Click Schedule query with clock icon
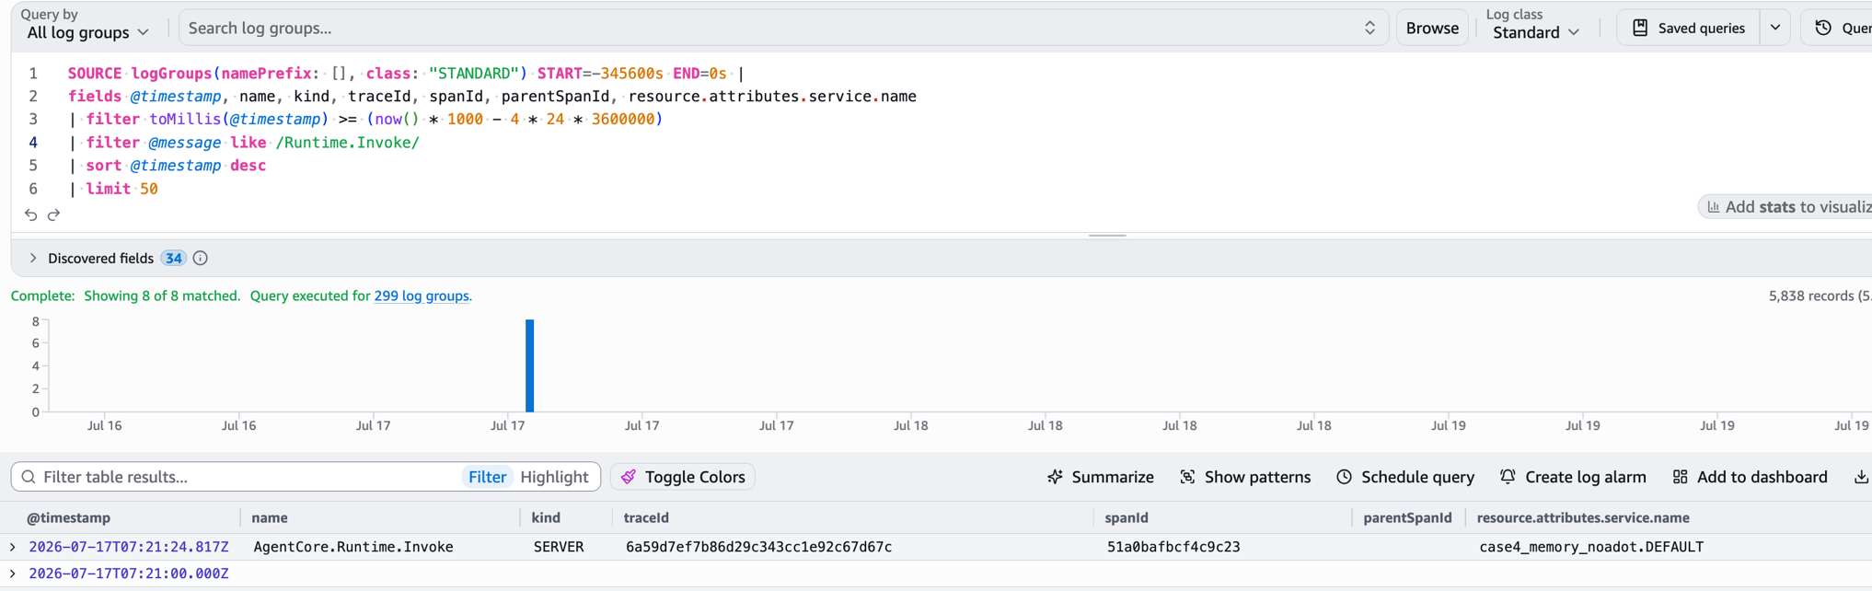 [1405, 477]
